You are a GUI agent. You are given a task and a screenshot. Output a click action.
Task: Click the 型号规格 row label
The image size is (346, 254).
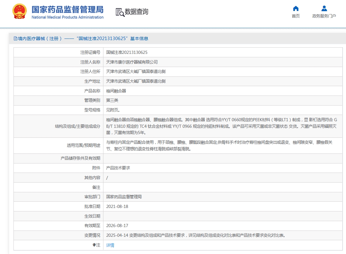92,110
